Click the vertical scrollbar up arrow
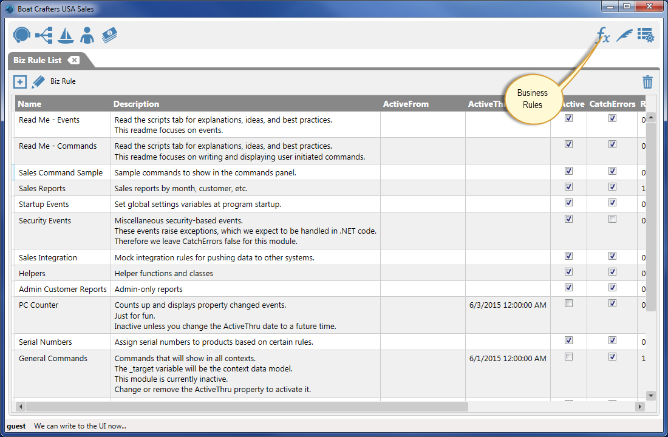This screenshot has width=668, height=437. 650,117
